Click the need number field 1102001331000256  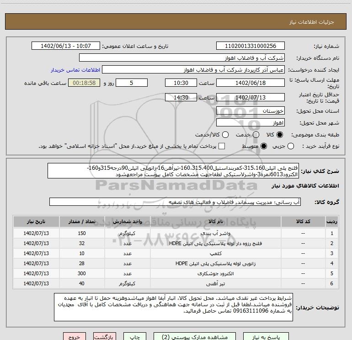pyautogui.click(x=251, y=46)
